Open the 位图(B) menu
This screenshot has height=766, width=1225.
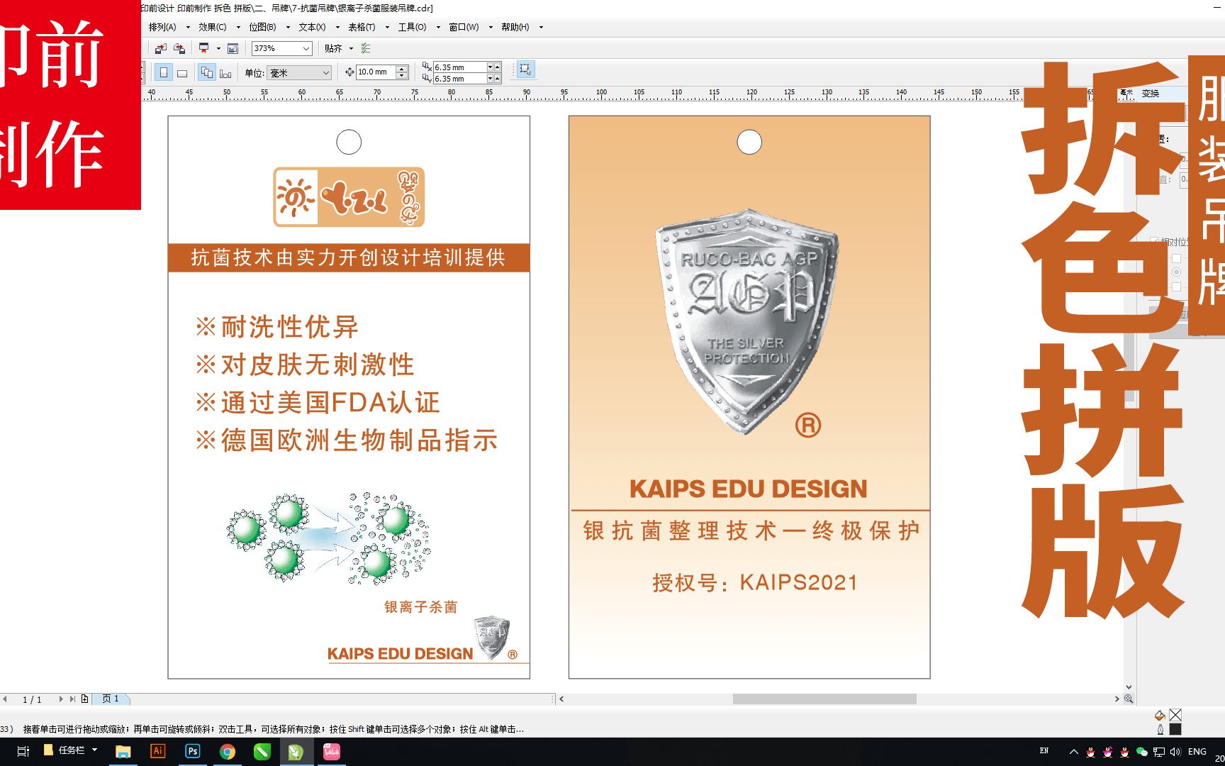point(262,27)
